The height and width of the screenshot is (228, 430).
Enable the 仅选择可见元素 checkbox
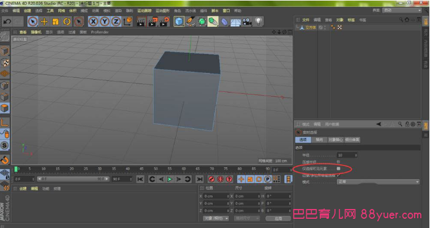tap(338, 169)
